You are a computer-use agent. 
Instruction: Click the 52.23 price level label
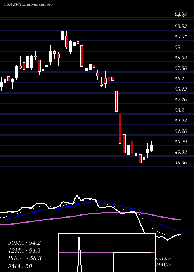tap(181, 121)
